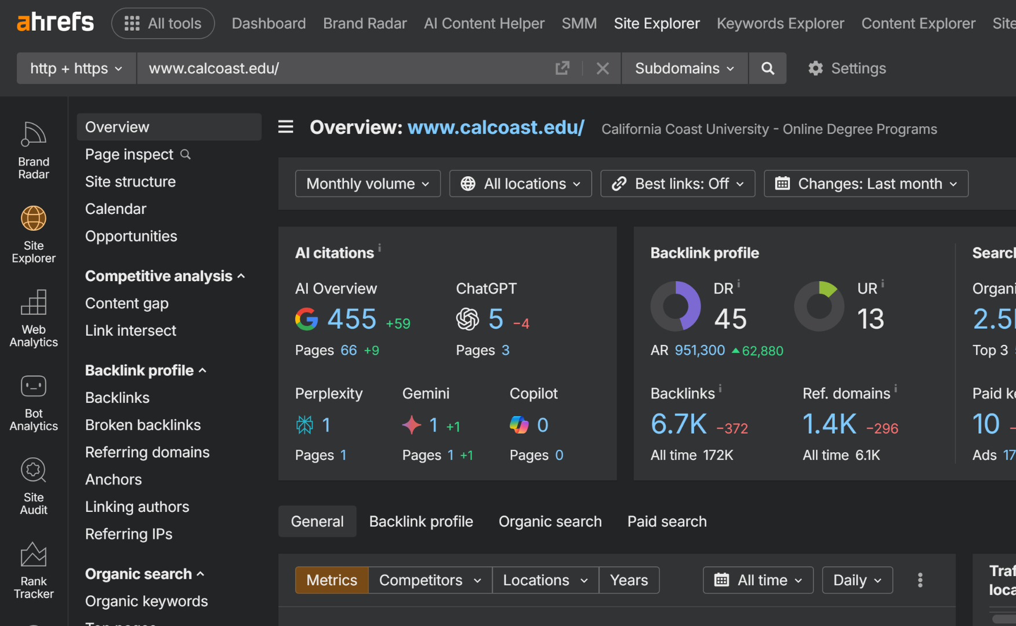The image size is (1016, 626).
Task: Open the www.calcoast.edu link in heading
Action: point(496,128)
